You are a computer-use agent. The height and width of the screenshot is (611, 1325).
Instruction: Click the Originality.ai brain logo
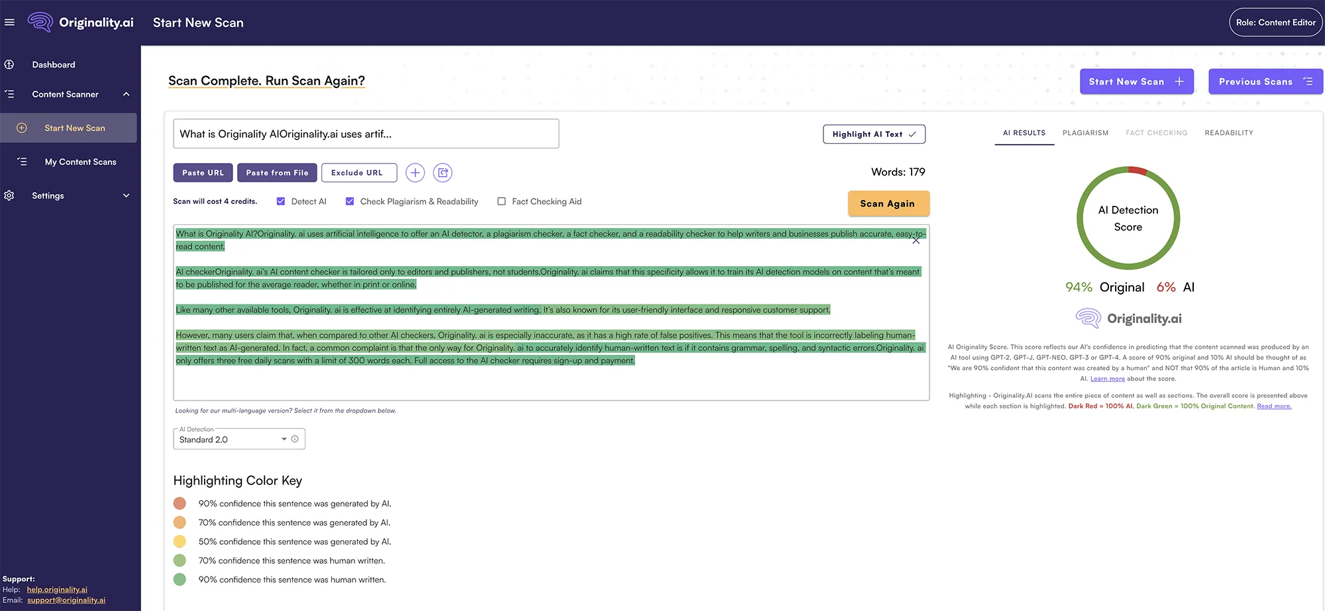40,22
